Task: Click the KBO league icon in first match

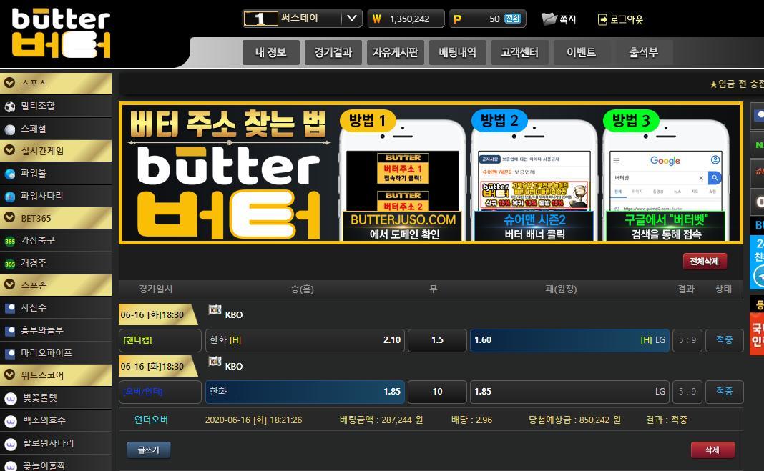Action: coord(215,310)
